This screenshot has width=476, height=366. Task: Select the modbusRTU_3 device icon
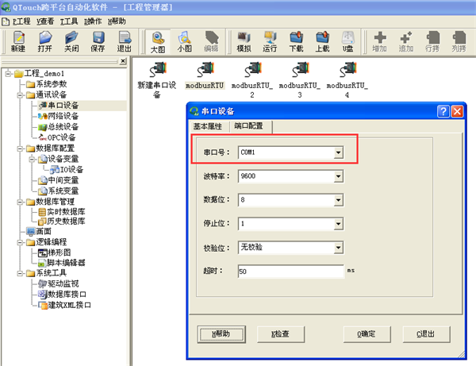coord(300,79)
